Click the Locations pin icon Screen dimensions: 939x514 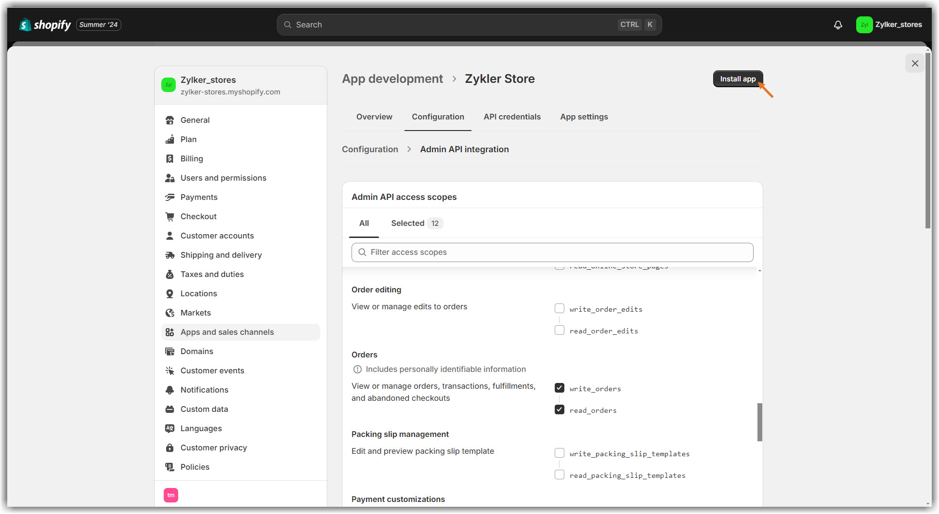click(x=170, y=293)
